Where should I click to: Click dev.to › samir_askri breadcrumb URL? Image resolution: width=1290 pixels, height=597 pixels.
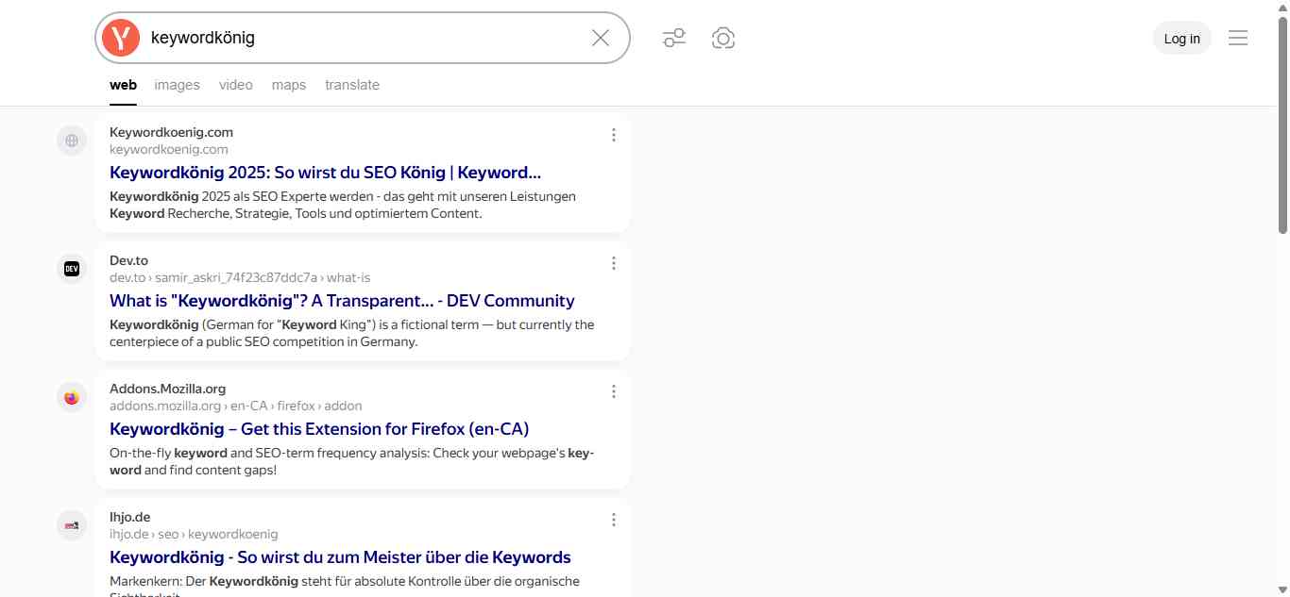240,277
